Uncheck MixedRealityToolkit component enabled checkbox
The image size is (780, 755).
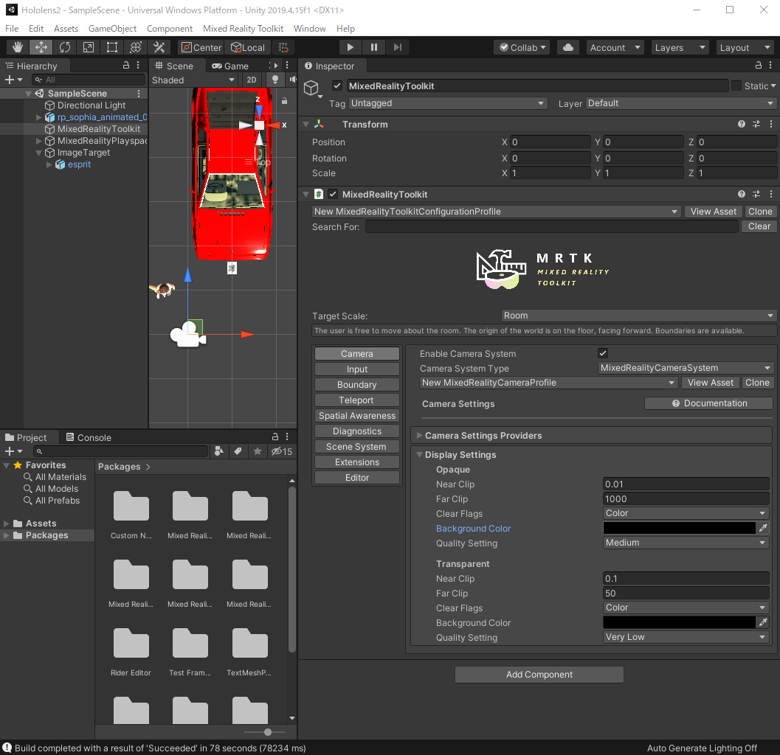[333, 195]
